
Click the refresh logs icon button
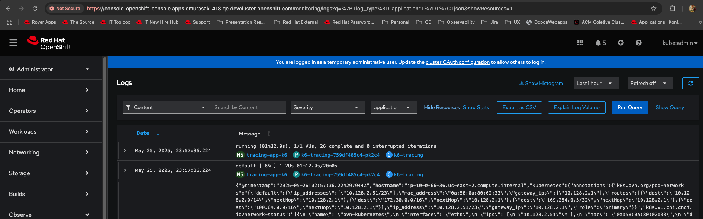point(690,84)
